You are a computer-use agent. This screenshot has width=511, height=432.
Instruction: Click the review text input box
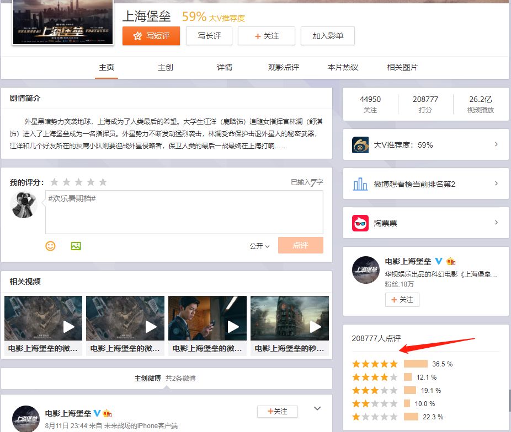pos(184,212)
